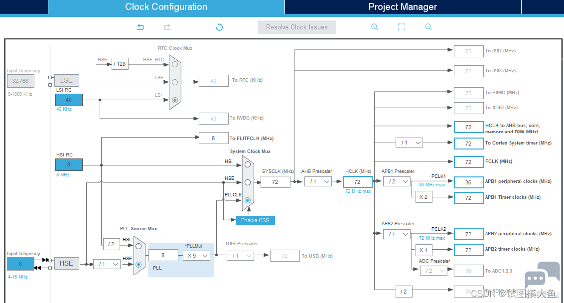This screenshot has height=303, width=564.
Task: Click the SYSCLK (MHz) value box
Action: click(x=275, y=182)
